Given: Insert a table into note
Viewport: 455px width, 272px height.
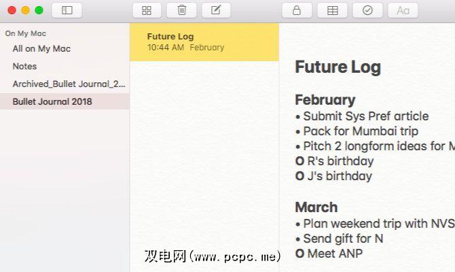Looking at the screenshot, I should tap(332, 10).
